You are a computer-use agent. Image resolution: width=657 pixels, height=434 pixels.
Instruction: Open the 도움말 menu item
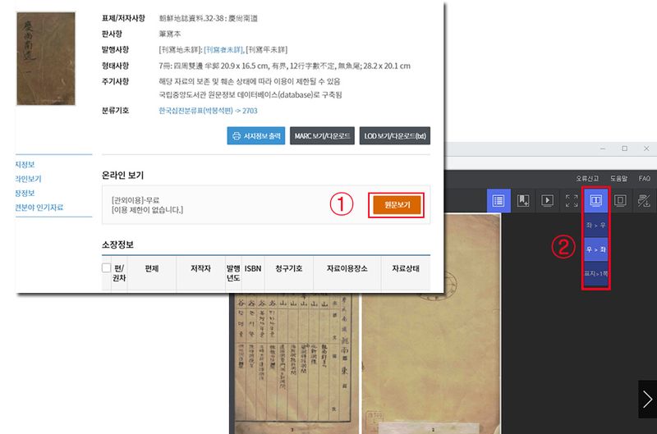[x=618, y=178]
